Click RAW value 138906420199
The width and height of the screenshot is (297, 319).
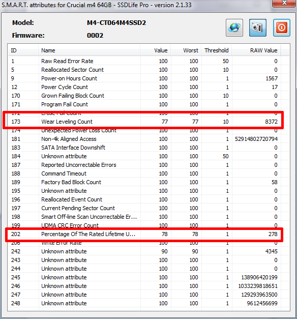click(x=259, y=277)
